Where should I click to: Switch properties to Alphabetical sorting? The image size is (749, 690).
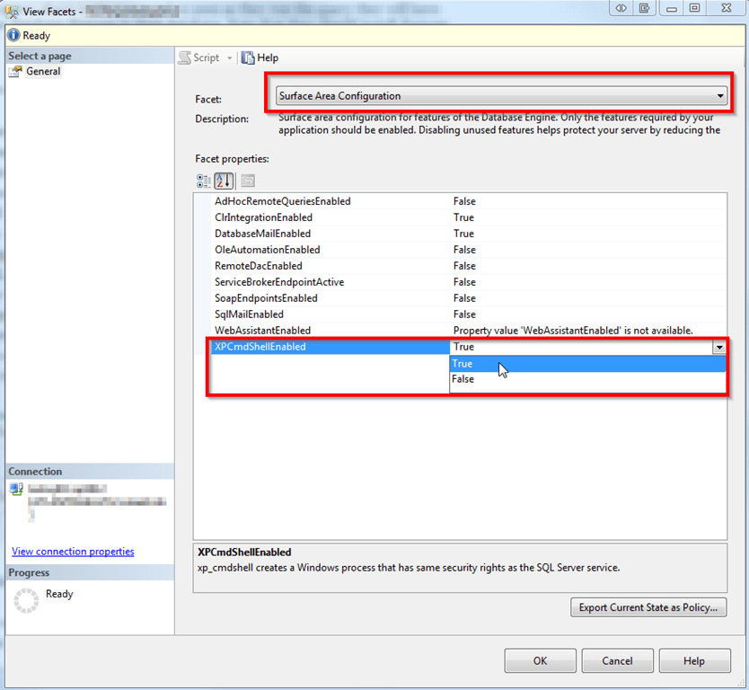coord(222,180)
